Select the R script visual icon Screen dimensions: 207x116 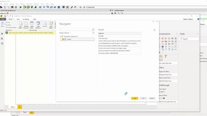pos(172,49)
